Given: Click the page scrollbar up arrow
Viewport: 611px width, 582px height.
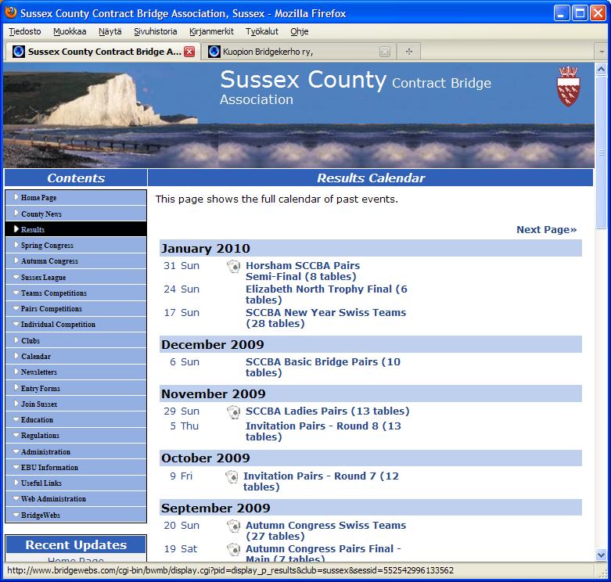Looking at the screenshot, I should coord(602,70).
